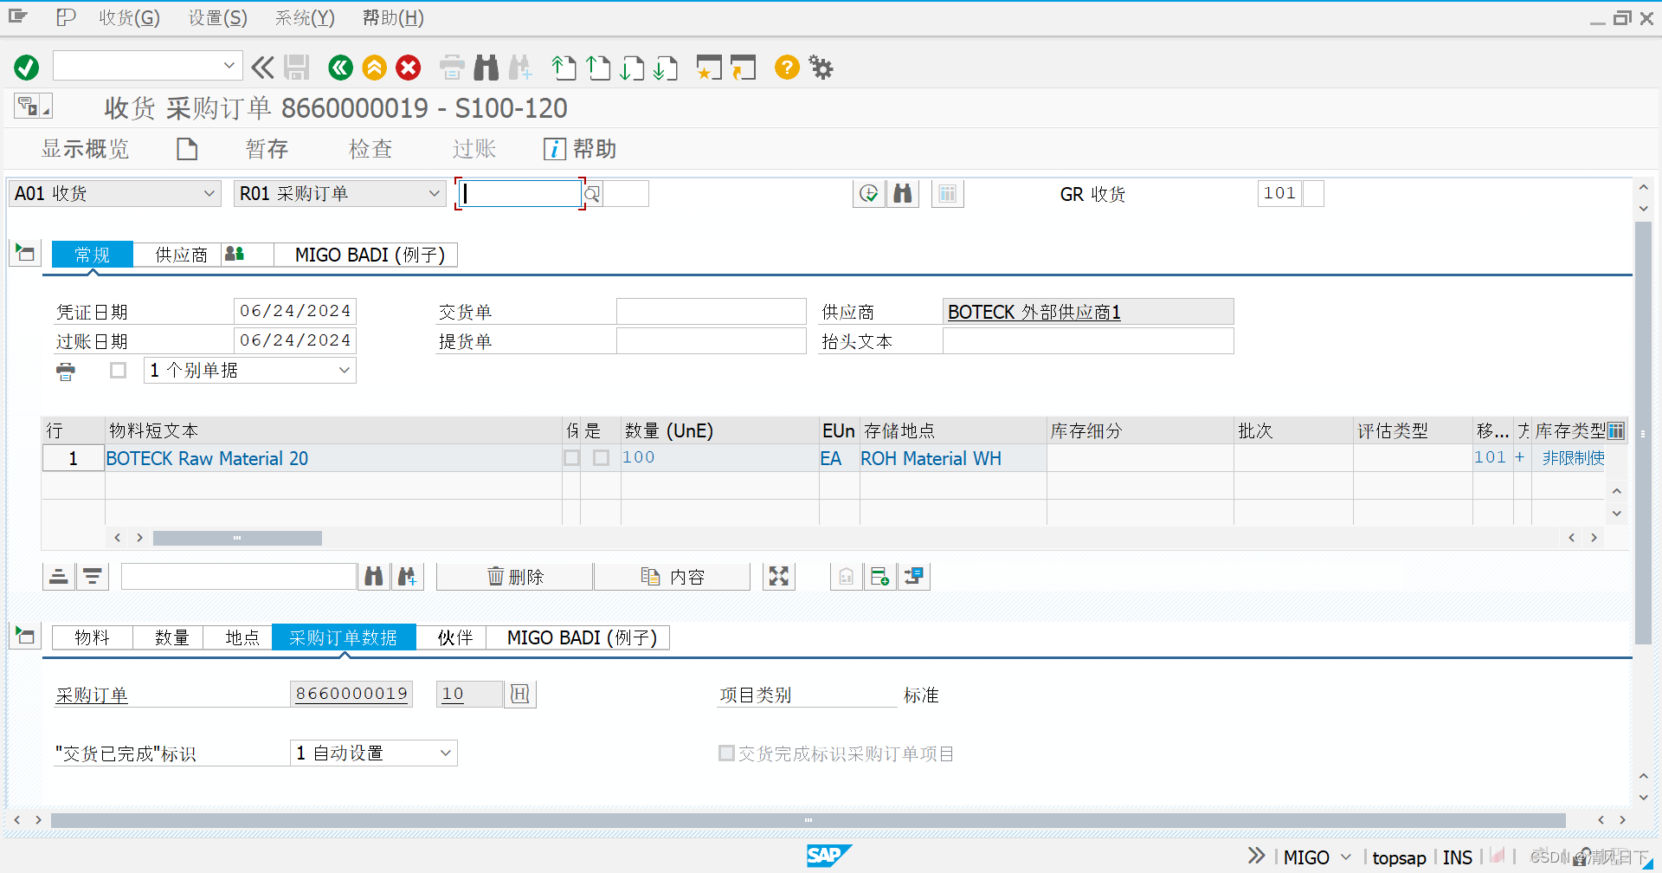Image resolution: width=1662 pixels, height=873 pixels.
Task: Click the Previous Page icon
Action: (x=598, y=68)
